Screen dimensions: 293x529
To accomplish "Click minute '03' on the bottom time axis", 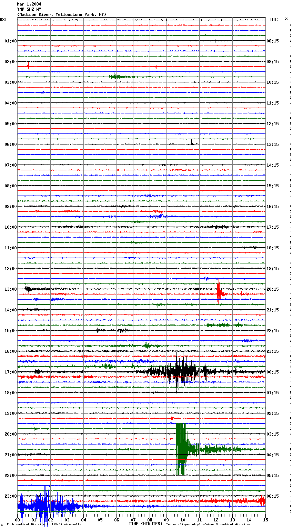I will click(67, 520).
